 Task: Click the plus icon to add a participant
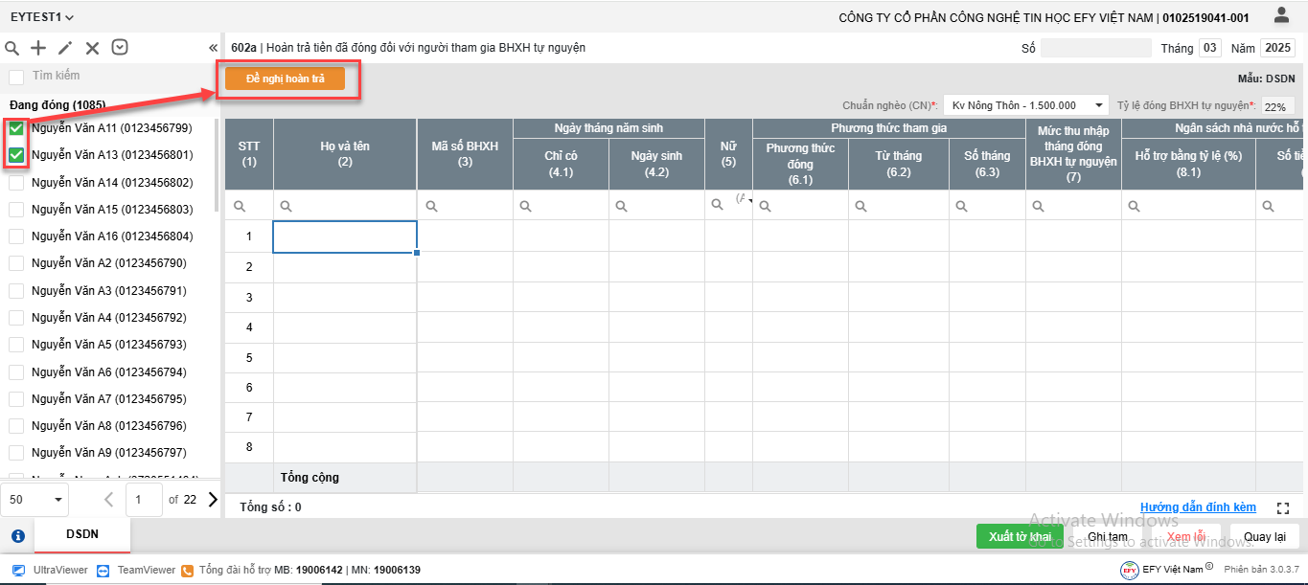point(38,48)
